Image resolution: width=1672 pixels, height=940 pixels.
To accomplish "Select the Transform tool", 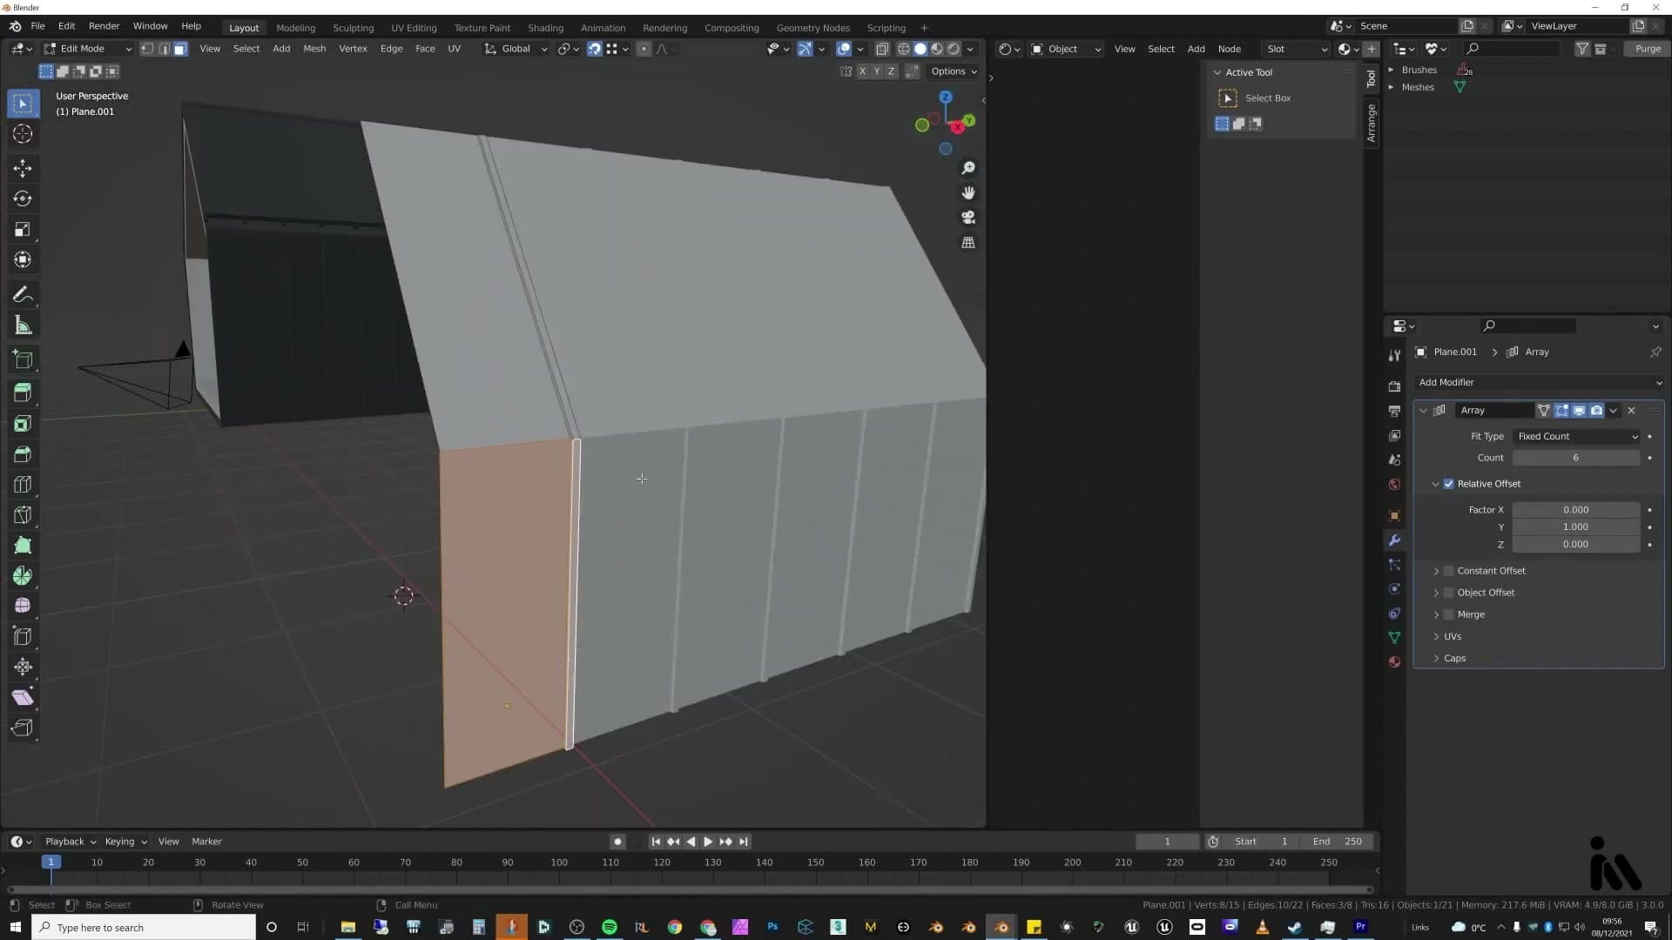I will tap(23, 259).
